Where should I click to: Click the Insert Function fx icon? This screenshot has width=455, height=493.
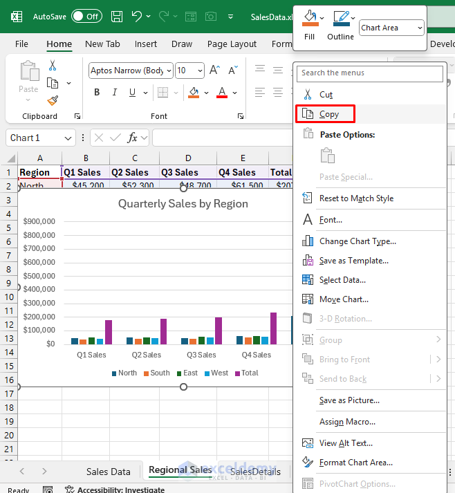point(133,138)
